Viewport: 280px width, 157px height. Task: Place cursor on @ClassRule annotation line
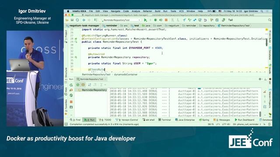tap(96, 70)
